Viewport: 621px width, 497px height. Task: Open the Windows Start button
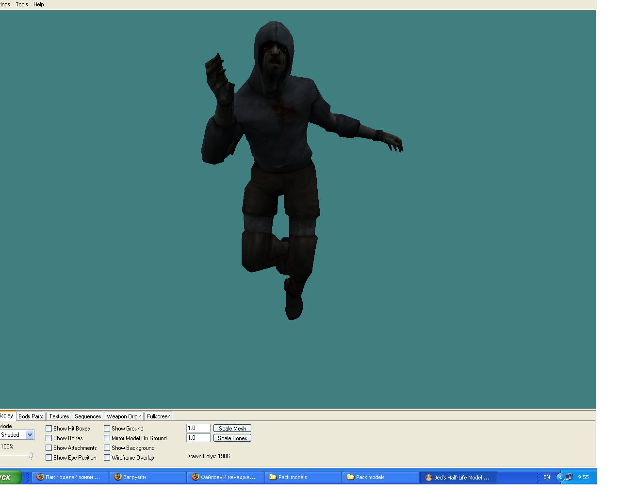pyautogui.click(x=10, y=478)
